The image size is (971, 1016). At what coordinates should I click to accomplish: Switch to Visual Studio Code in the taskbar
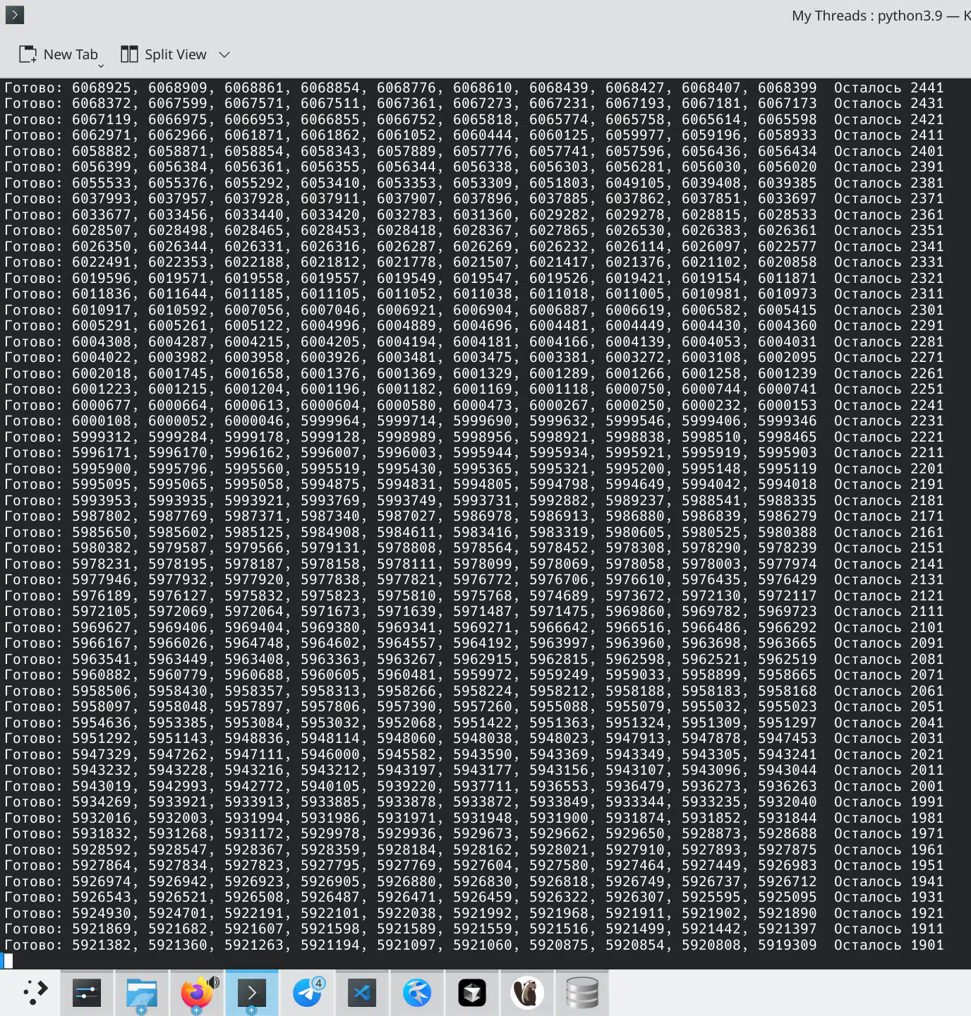pyautogui.click(x=362, y=993)
